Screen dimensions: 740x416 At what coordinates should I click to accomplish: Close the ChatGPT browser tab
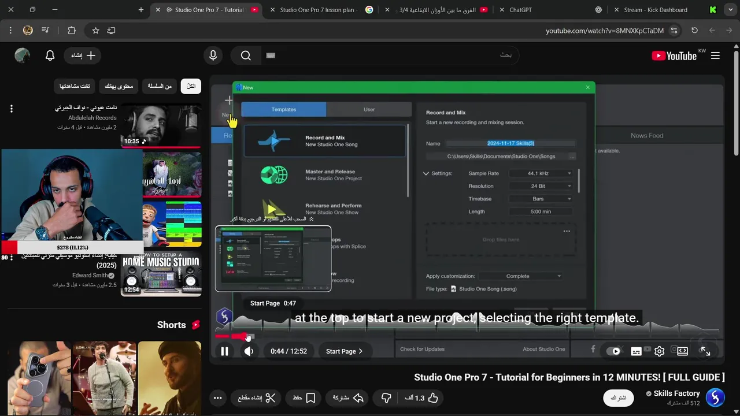pos(501,10)
